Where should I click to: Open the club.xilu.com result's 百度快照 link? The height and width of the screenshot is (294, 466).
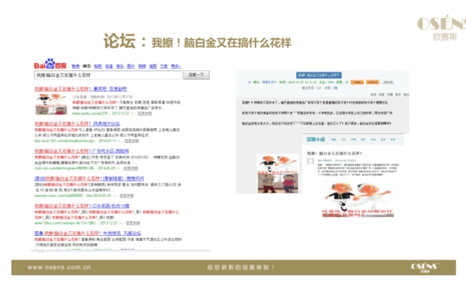click(131, 168)
